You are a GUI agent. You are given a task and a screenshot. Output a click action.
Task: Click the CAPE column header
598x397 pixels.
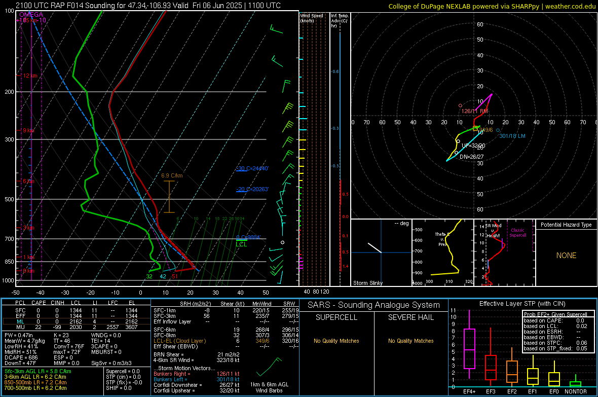point(39,303)
